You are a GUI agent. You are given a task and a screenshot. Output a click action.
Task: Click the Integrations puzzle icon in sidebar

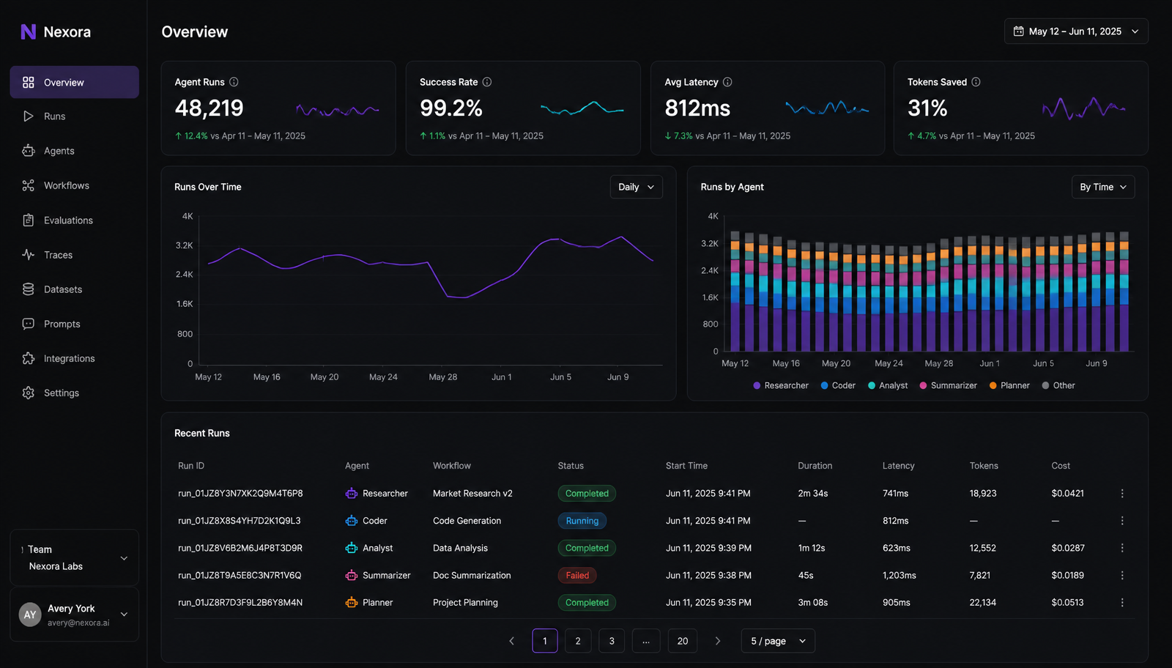click(29, 358)
